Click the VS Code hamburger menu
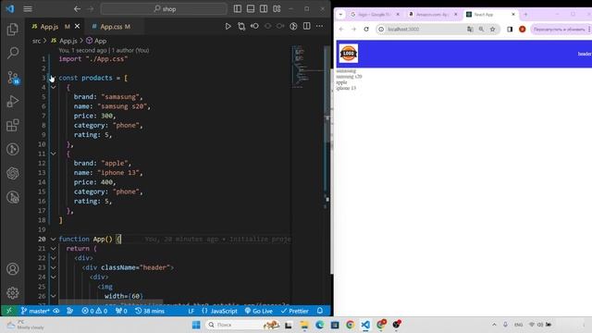Screen dimensions: 592x333 click(28, 8)
